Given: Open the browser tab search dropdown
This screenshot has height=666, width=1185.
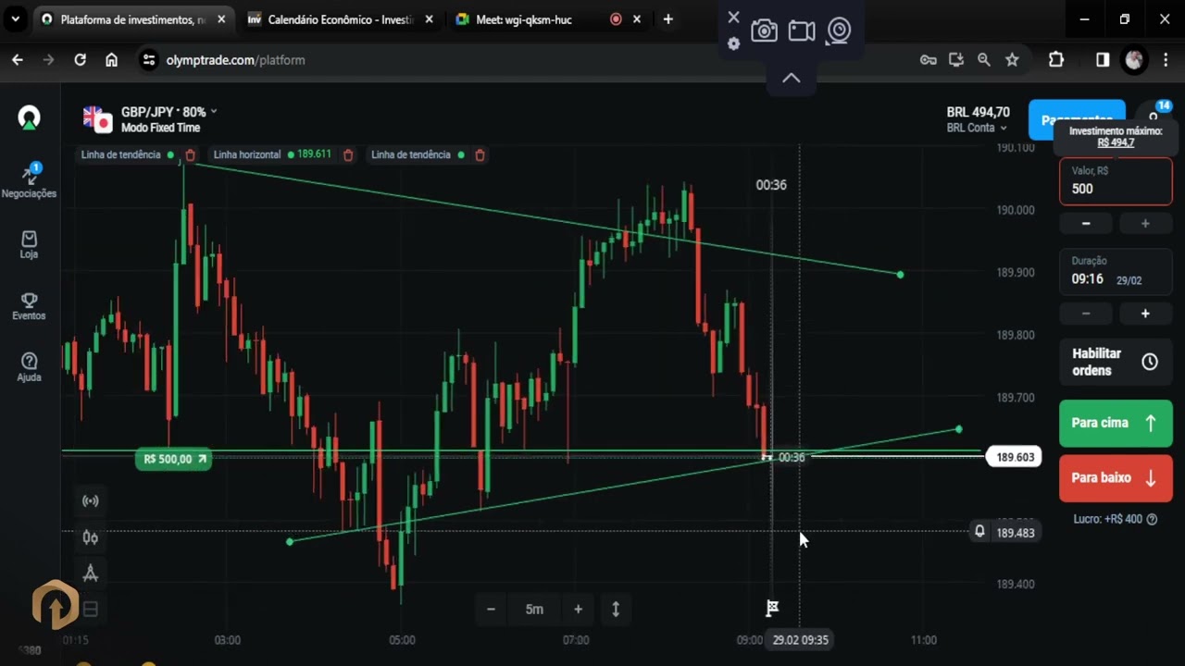Looking at the screenshot, I should click(16, 19).
